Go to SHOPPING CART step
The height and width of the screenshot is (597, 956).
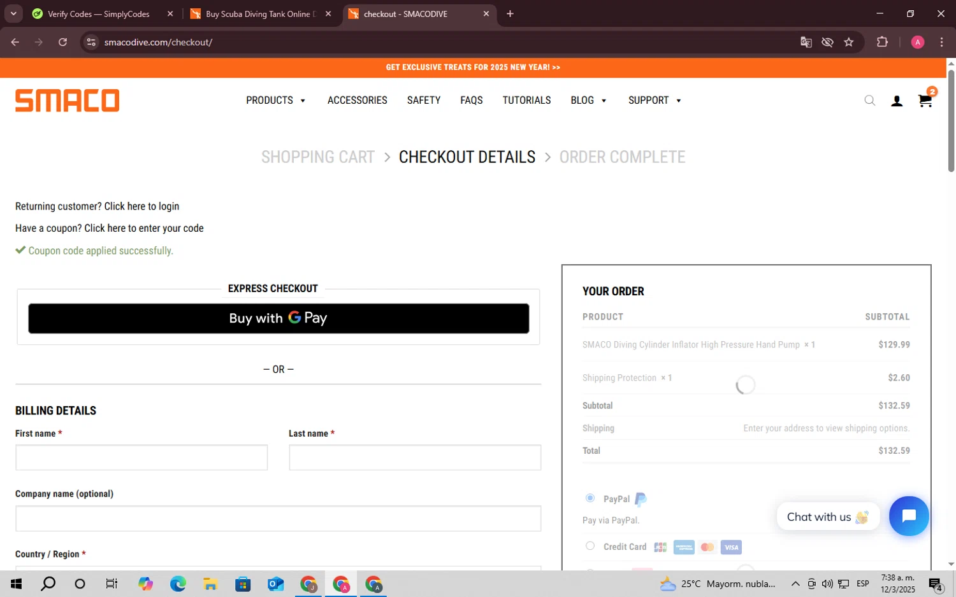[318, 157]
